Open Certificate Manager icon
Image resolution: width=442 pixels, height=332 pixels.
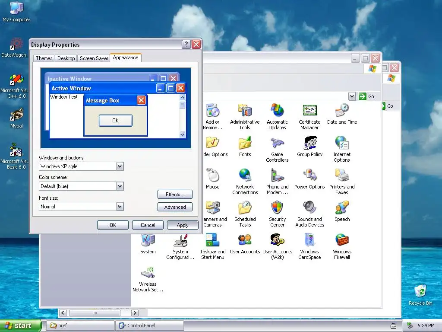(x=309, y=110)
